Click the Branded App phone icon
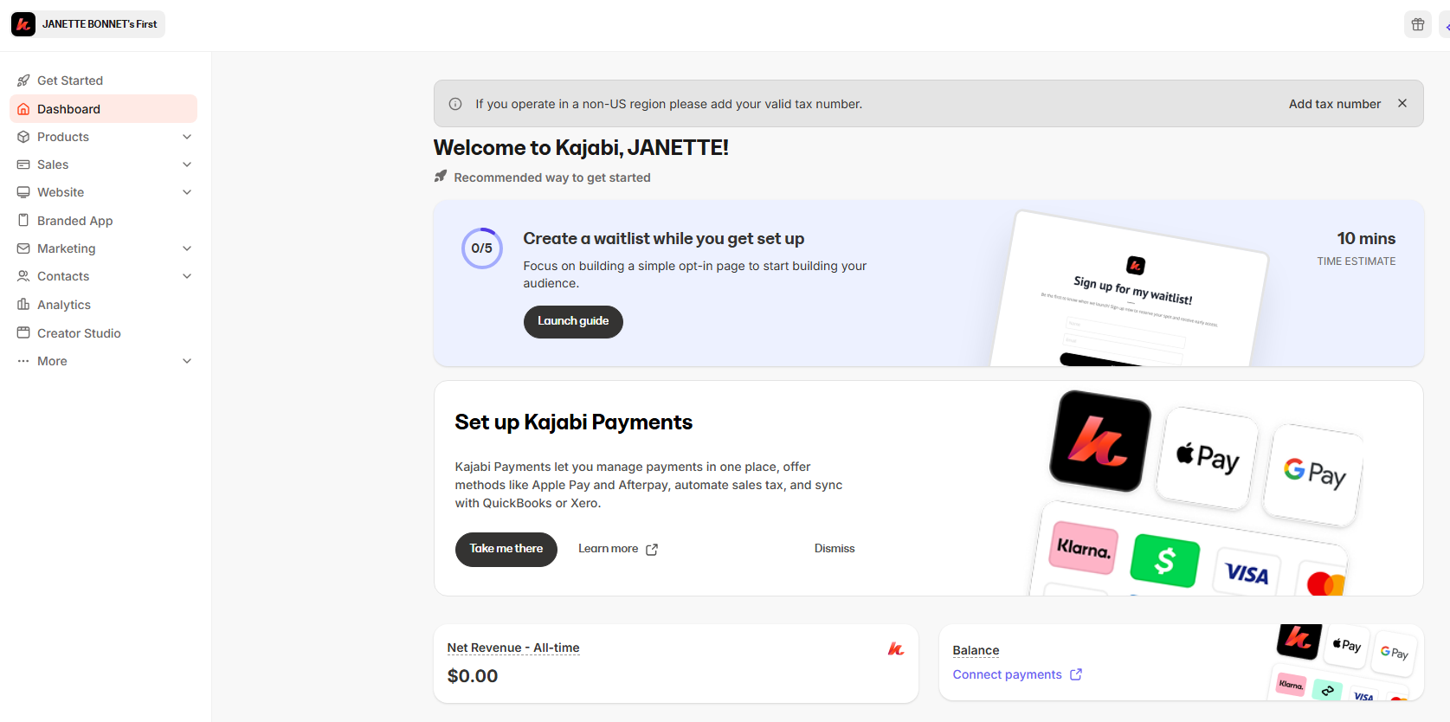 [23, 221]
